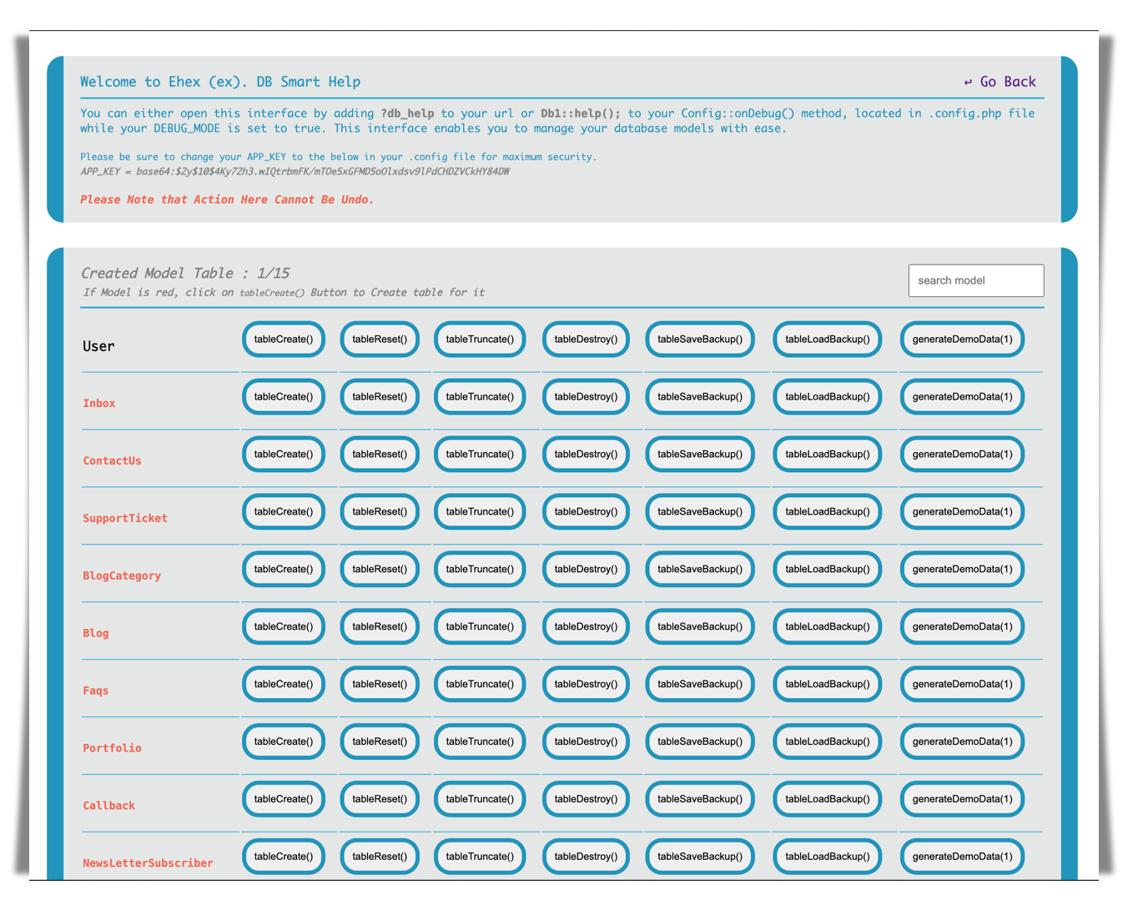Select the User model name
Screen dimensions: 1128x910
pos(98,346)
